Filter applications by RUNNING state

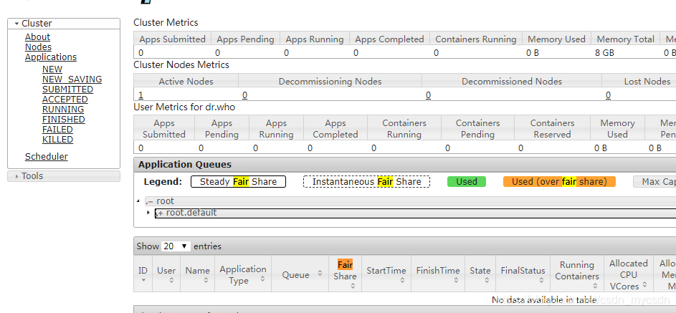click(x=63, y=110)
